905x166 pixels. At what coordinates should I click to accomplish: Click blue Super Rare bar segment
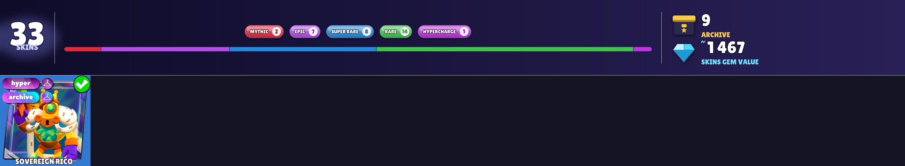coord(303,49)
